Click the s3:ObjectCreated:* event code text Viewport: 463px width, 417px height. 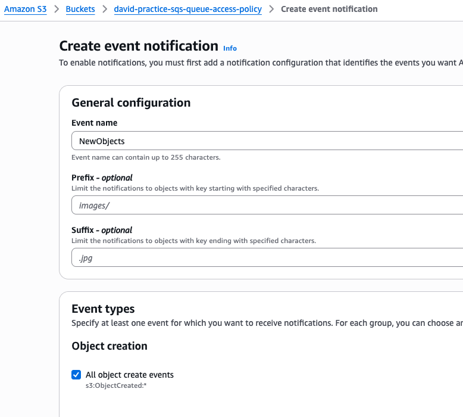point(115,385)
